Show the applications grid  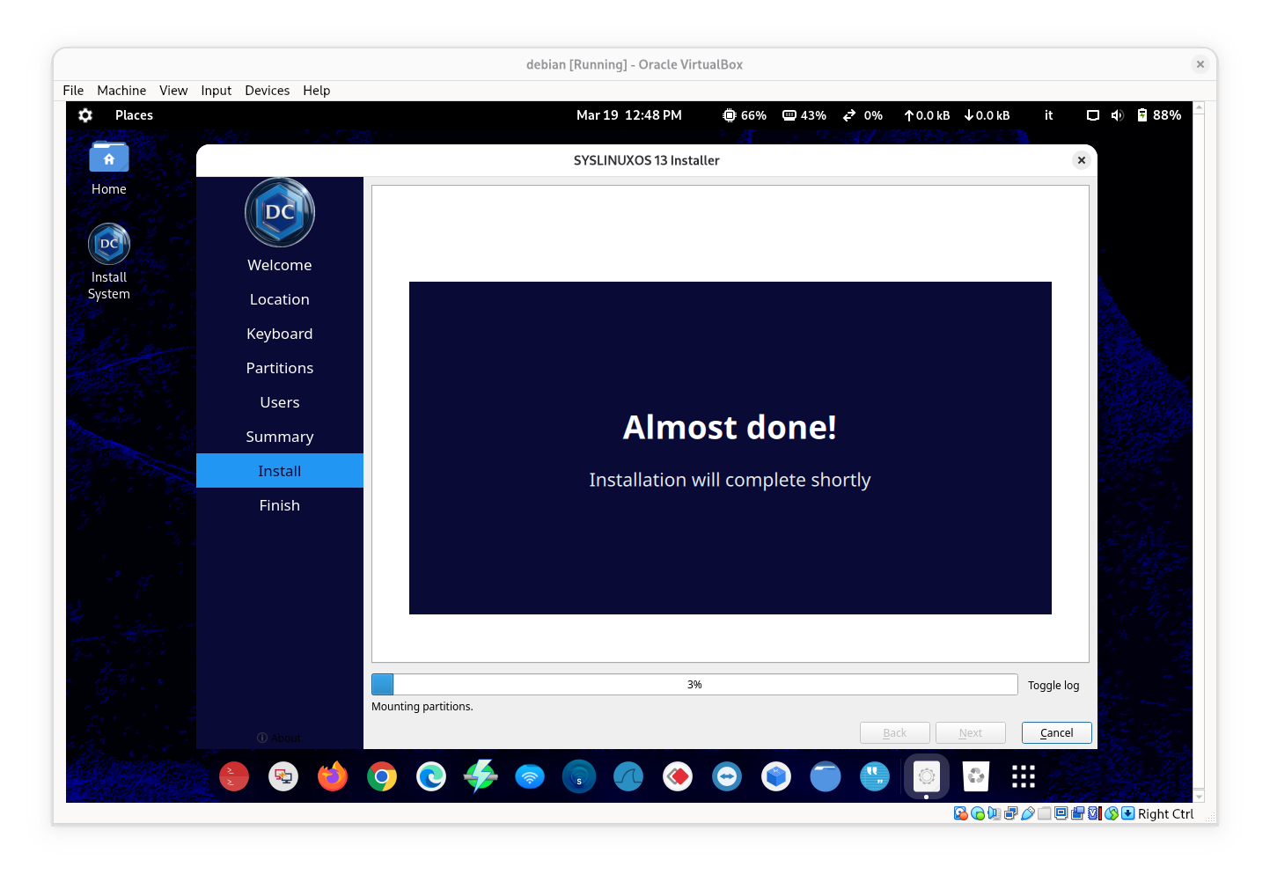(x=1024, y=776)
